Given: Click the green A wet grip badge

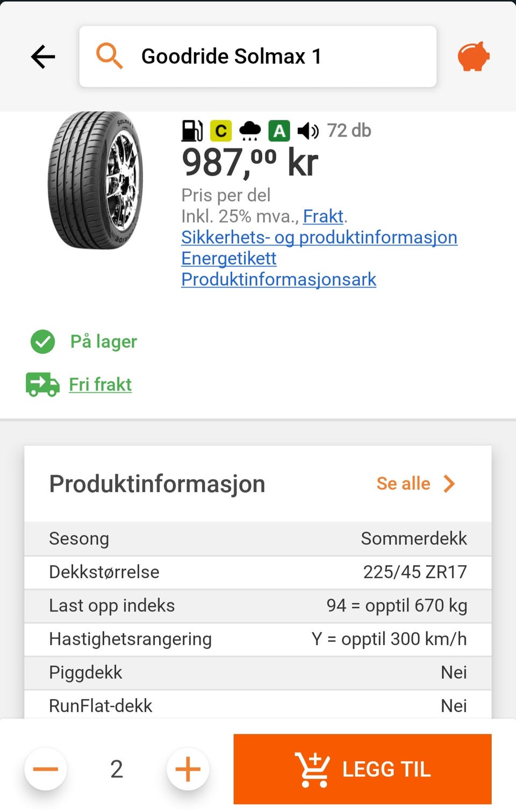Looking at the screenshot, I should (x=279, y=131).
